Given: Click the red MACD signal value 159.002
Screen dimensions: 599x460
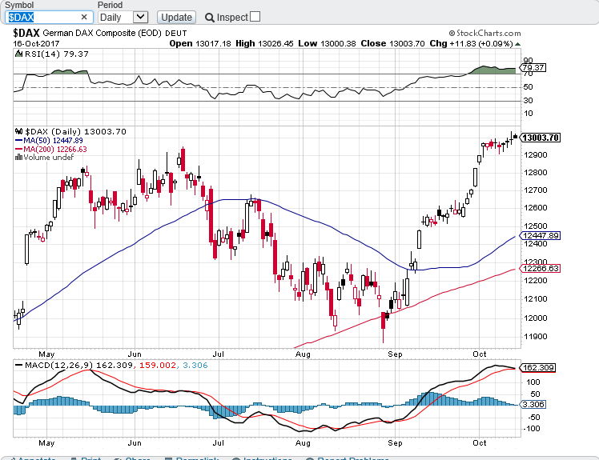Looking at the screenshot, I should click(158, 366).
